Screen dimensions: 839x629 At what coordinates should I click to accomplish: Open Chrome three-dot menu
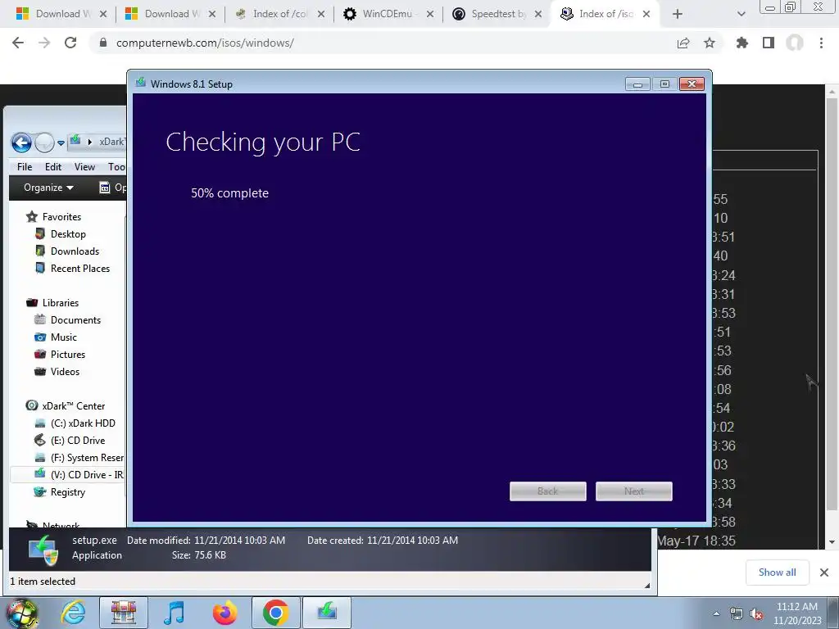(821, 43)
